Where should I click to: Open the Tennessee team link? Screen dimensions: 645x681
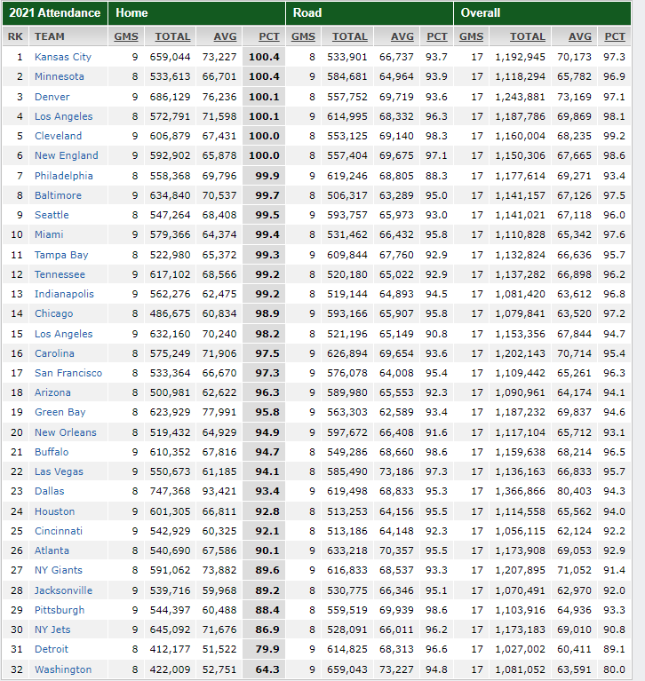click(60, 274)
